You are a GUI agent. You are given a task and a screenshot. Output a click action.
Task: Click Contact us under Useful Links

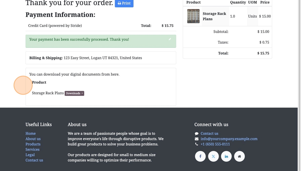coord(34,160)
